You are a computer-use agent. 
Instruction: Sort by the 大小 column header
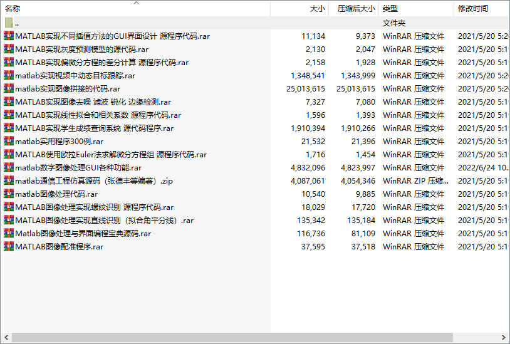[299, 9]
